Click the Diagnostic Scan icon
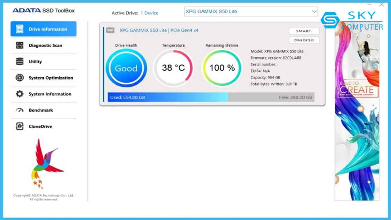This screenshot has width=391, height=220. 20,45
